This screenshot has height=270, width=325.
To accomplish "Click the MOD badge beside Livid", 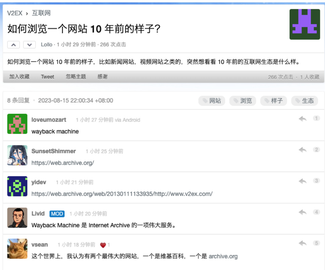I will coord(57,214).
